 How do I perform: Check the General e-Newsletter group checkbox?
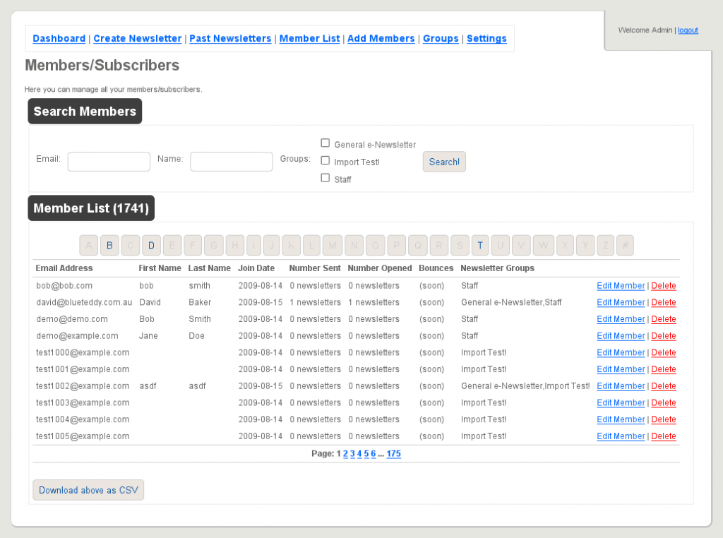point(325,143)
